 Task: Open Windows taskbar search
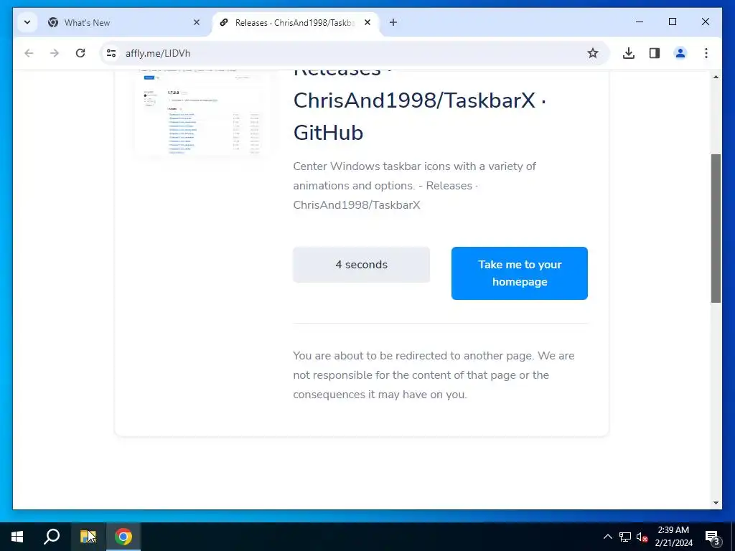[x=52, y=537]
